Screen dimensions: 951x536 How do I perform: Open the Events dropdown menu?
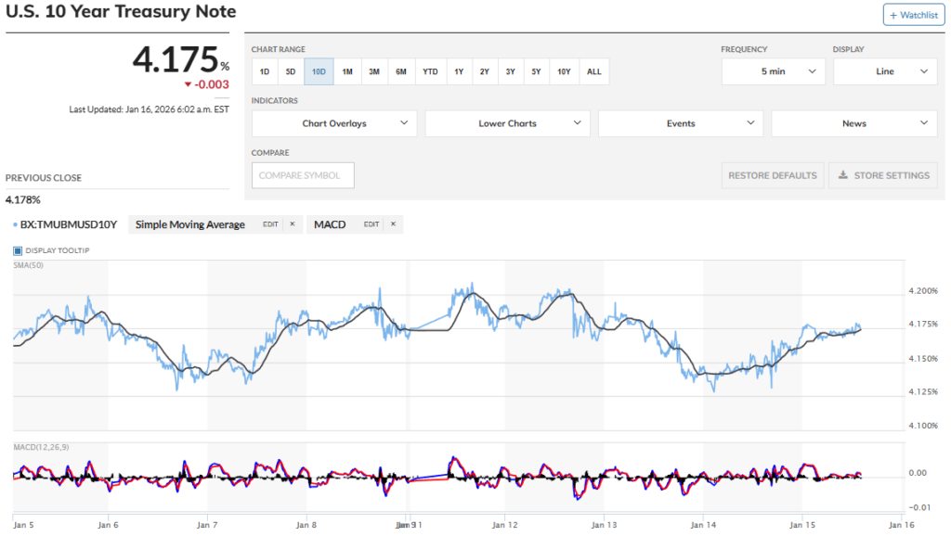point(680,123)
